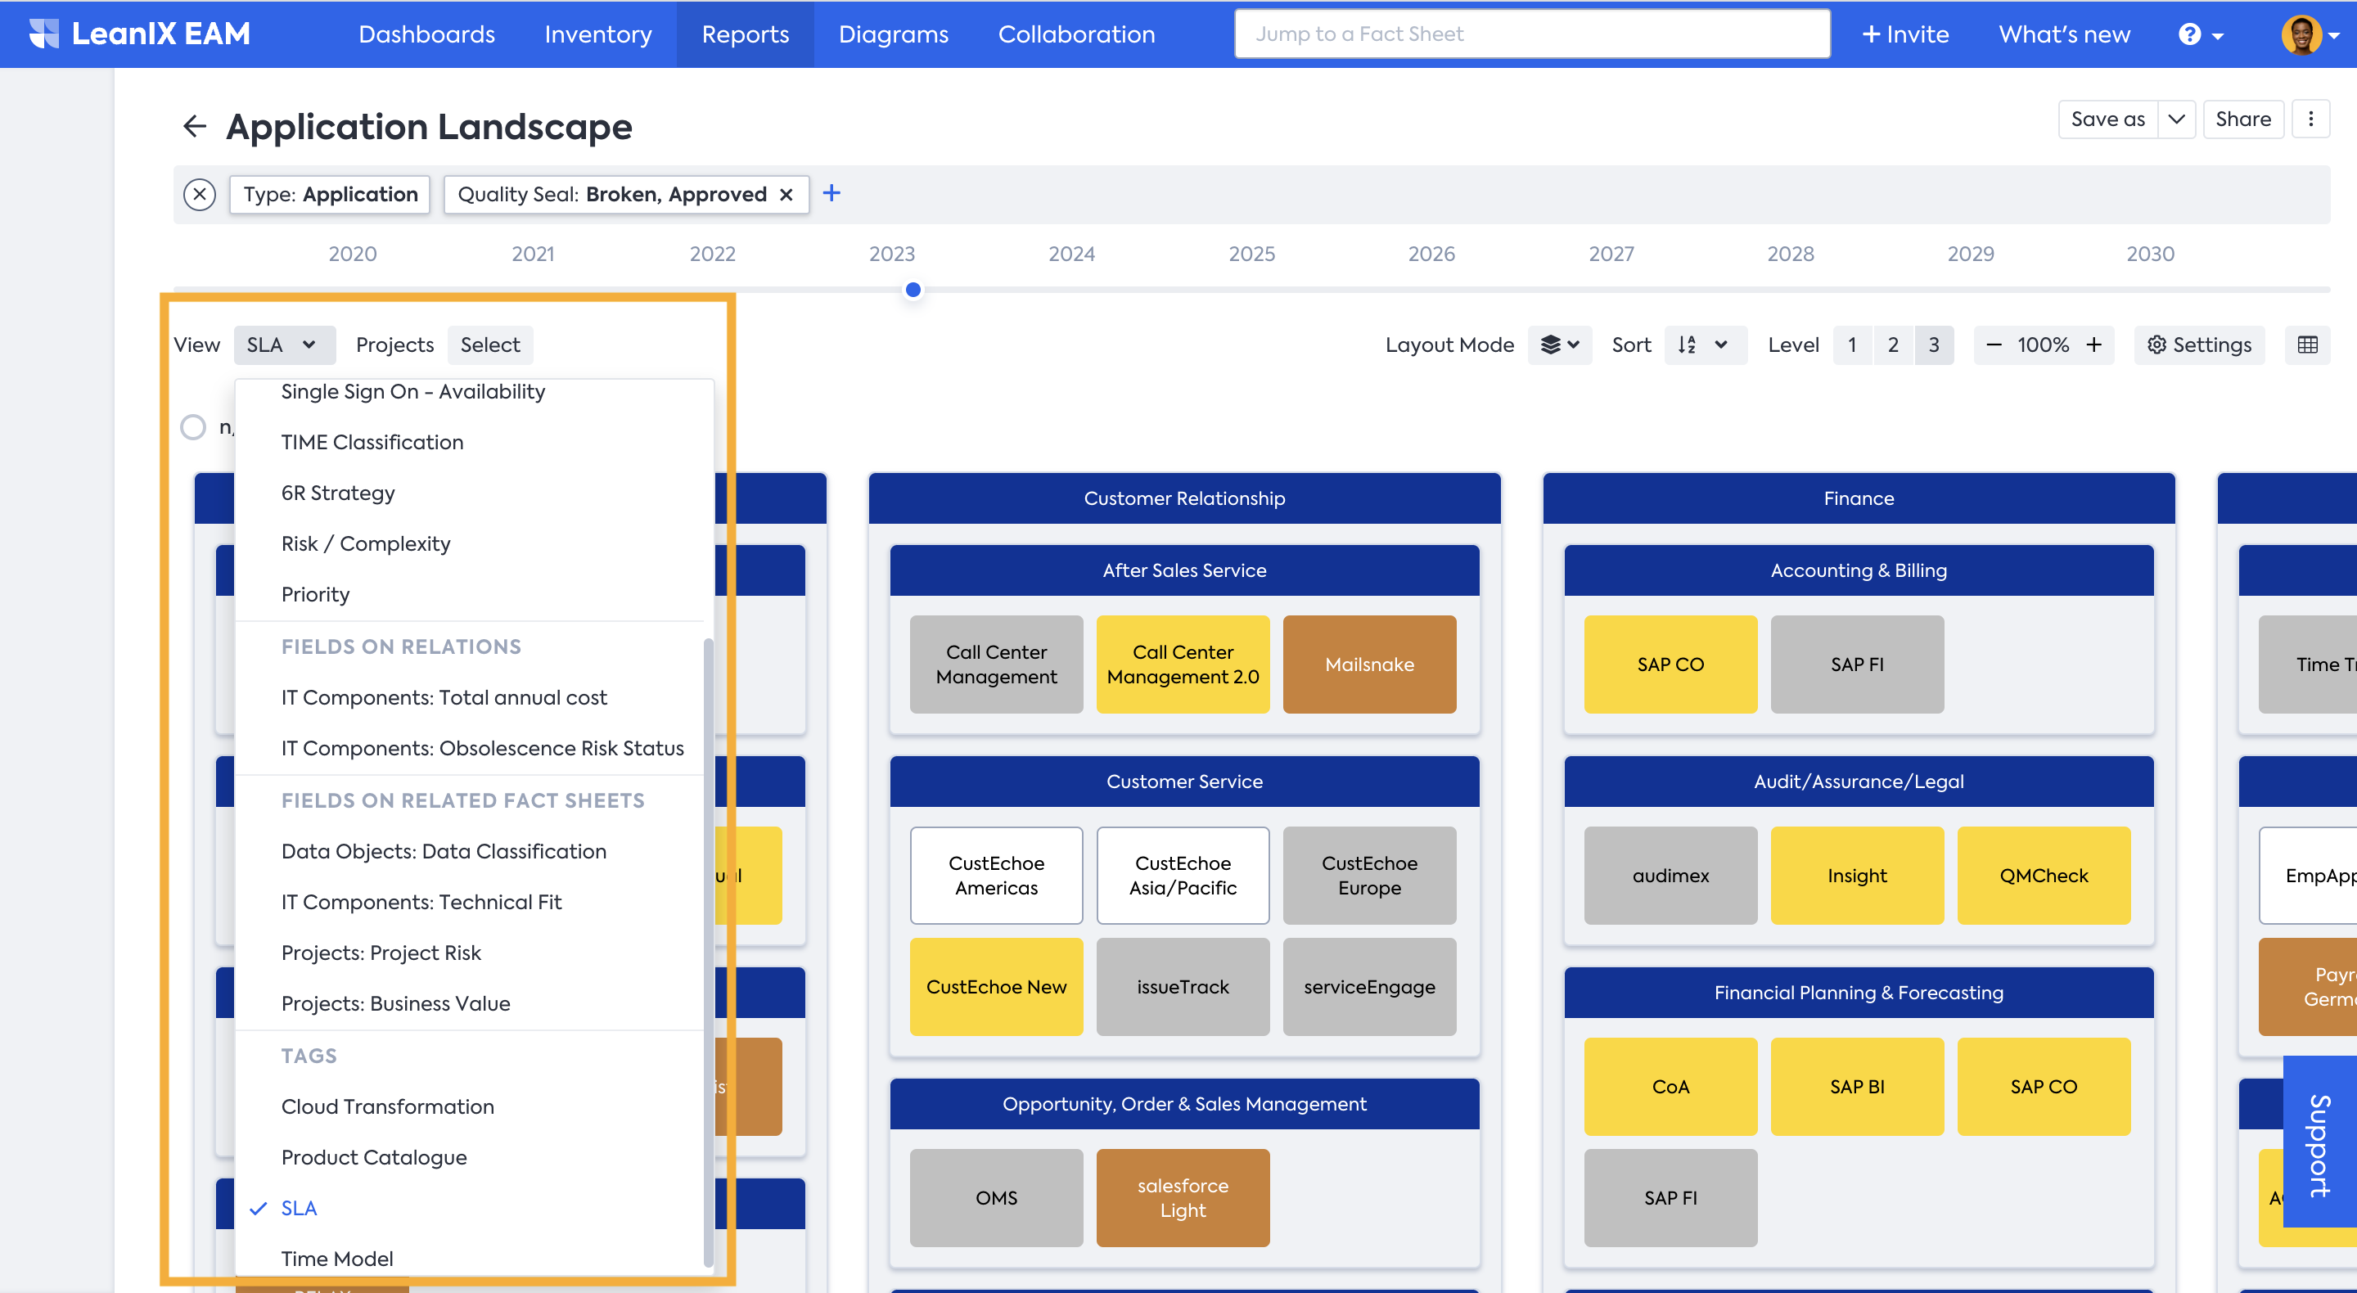
Task: Open the Save as dropdown arrow
Action: (x=2176, y=119)
